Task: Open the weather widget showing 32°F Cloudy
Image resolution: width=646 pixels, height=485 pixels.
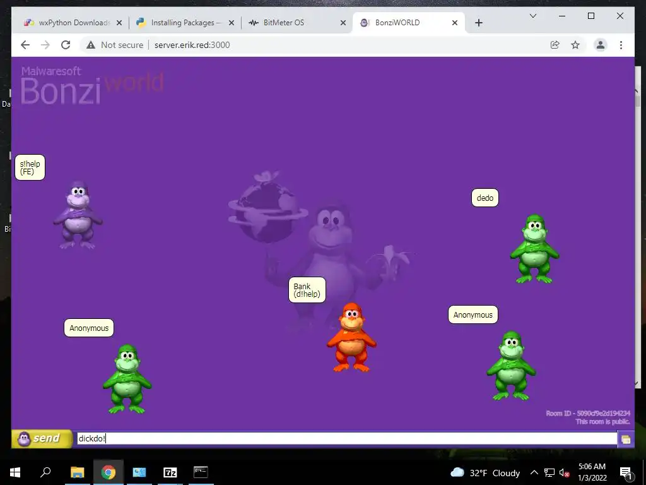Action: point(485,472)
